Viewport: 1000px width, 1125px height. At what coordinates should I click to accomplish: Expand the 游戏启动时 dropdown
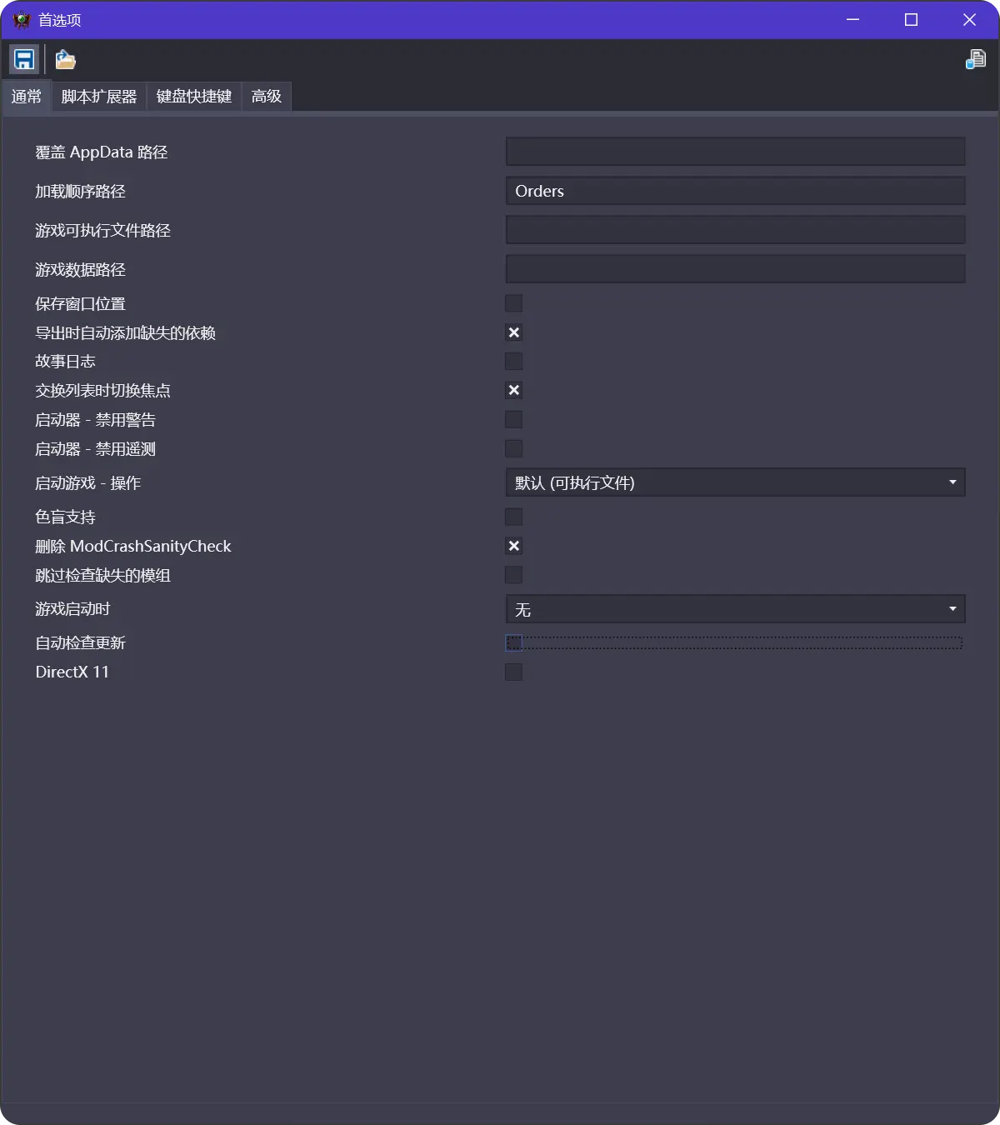pos(735,609)
